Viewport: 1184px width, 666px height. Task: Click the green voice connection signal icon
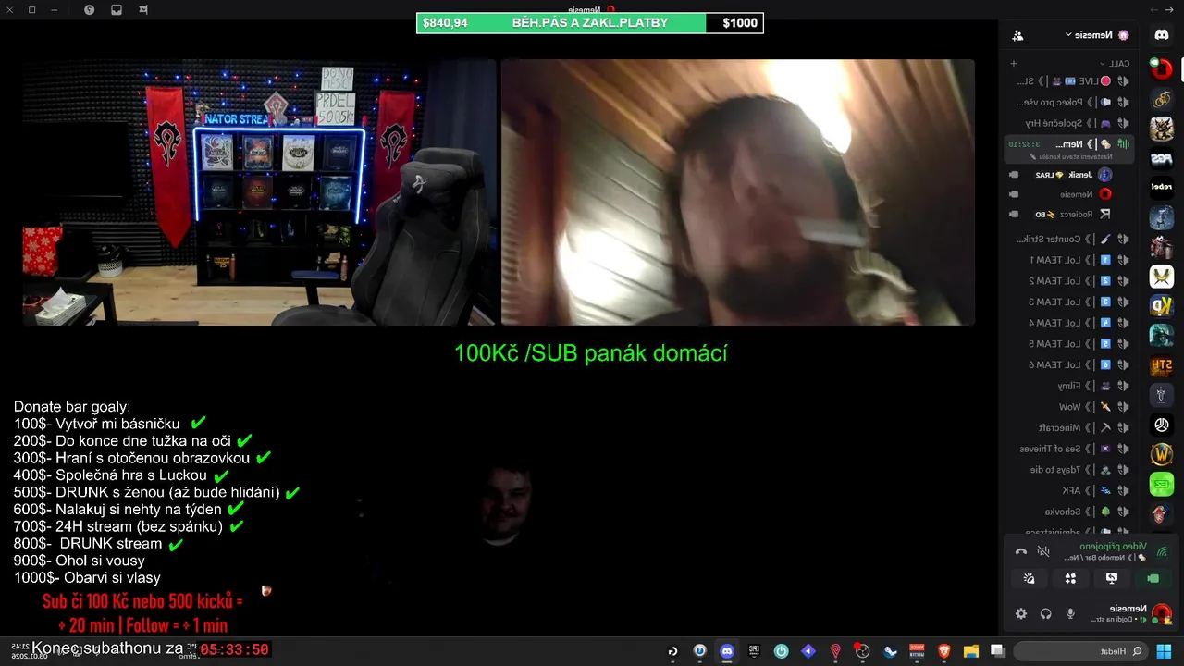click(1163, 552)
